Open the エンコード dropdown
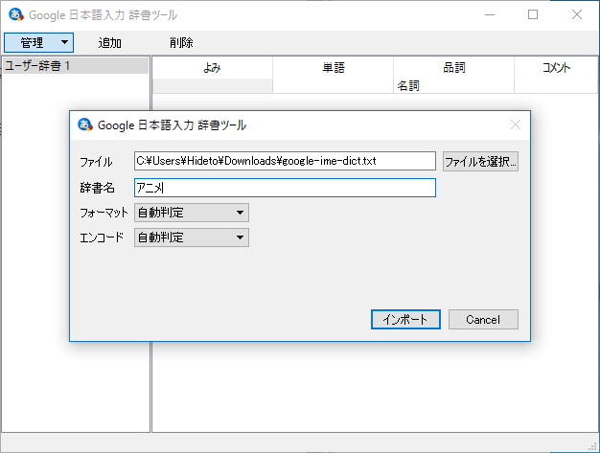The height and width of the screenshot is (453, 600). [x=192, y=238]
